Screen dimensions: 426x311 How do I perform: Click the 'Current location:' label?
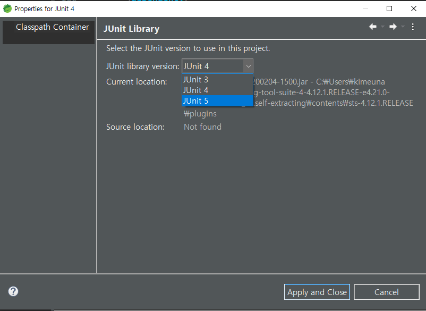[137, 82]
